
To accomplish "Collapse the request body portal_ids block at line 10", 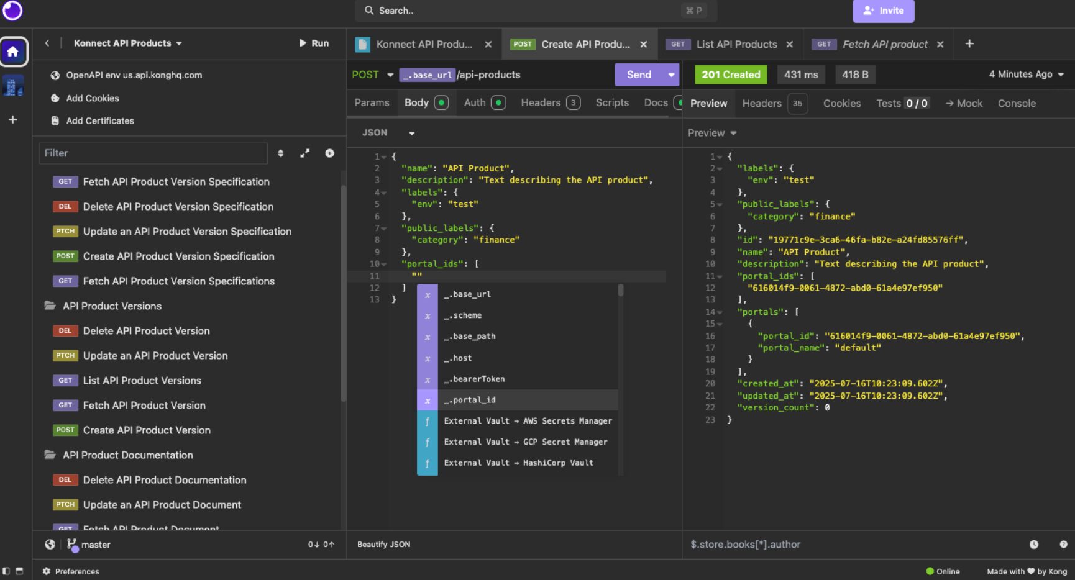I will (385, 265).
